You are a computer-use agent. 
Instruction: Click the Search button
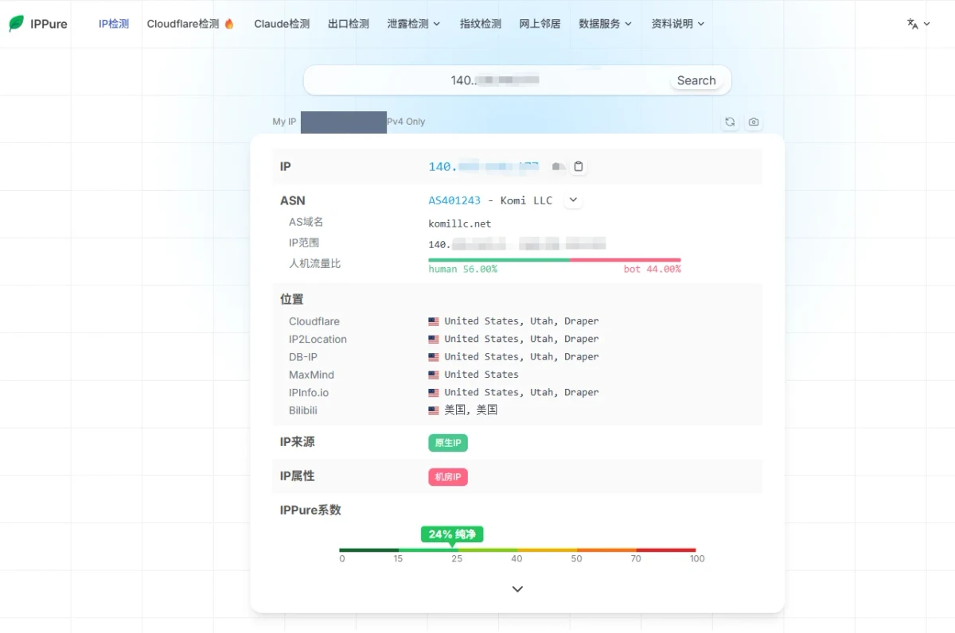pos(696,80)
